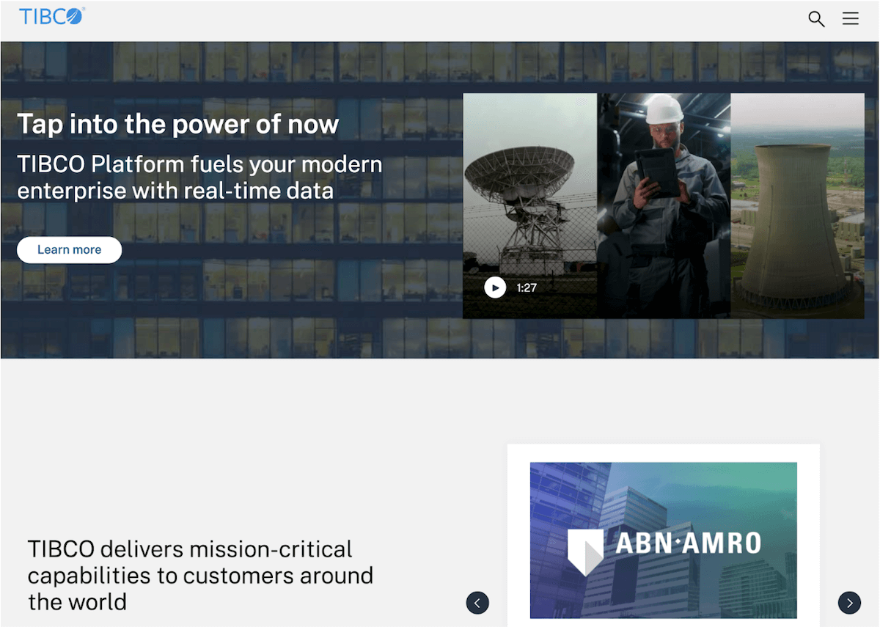Click the 'TIBCO delivers mission-critical capabilities' heading

tap(201, 576)
